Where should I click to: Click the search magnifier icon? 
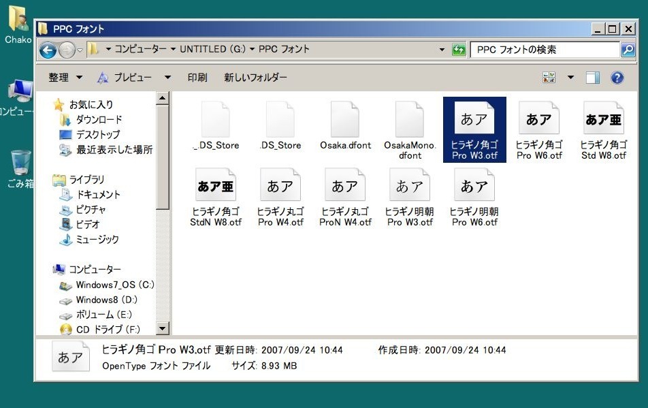(x=628, y=50)
